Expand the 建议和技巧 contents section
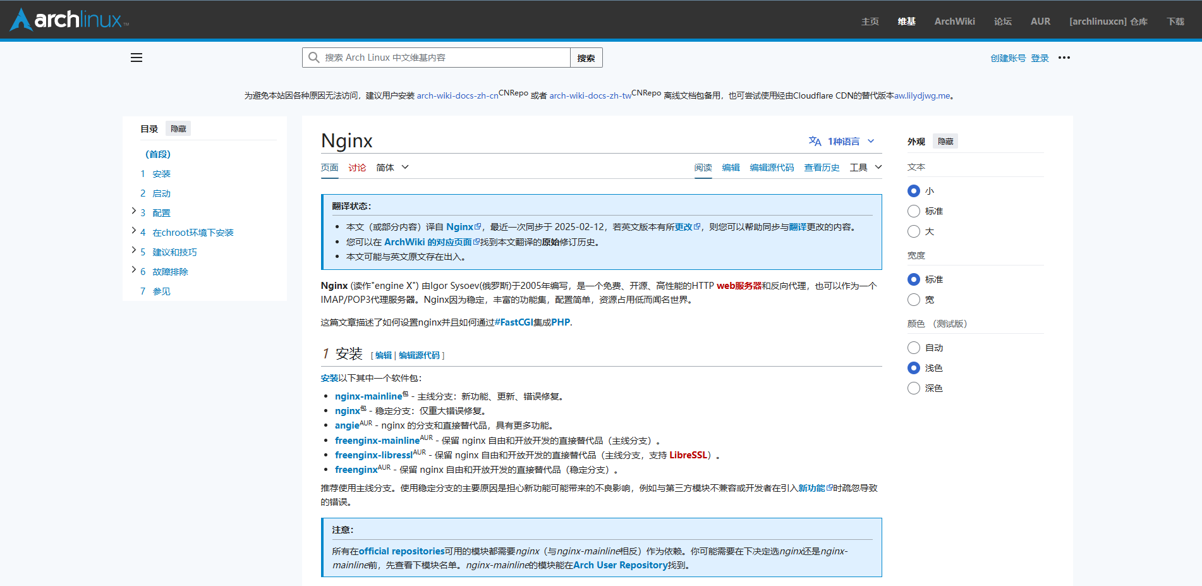 click(134, 250)
